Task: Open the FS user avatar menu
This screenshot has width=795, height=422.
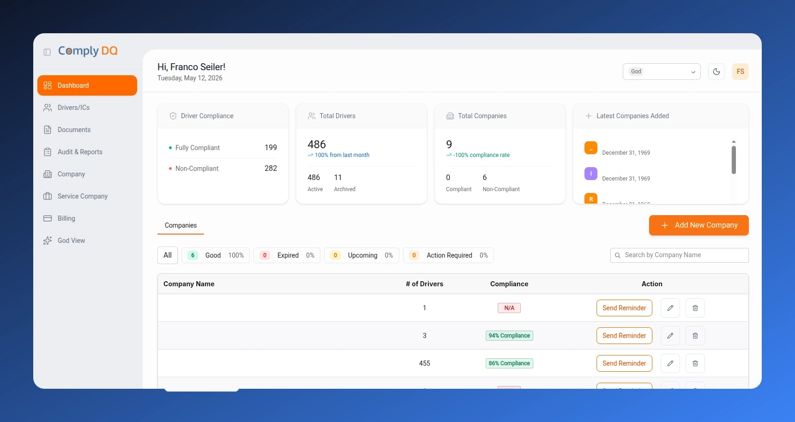Action: click(741, 72)
